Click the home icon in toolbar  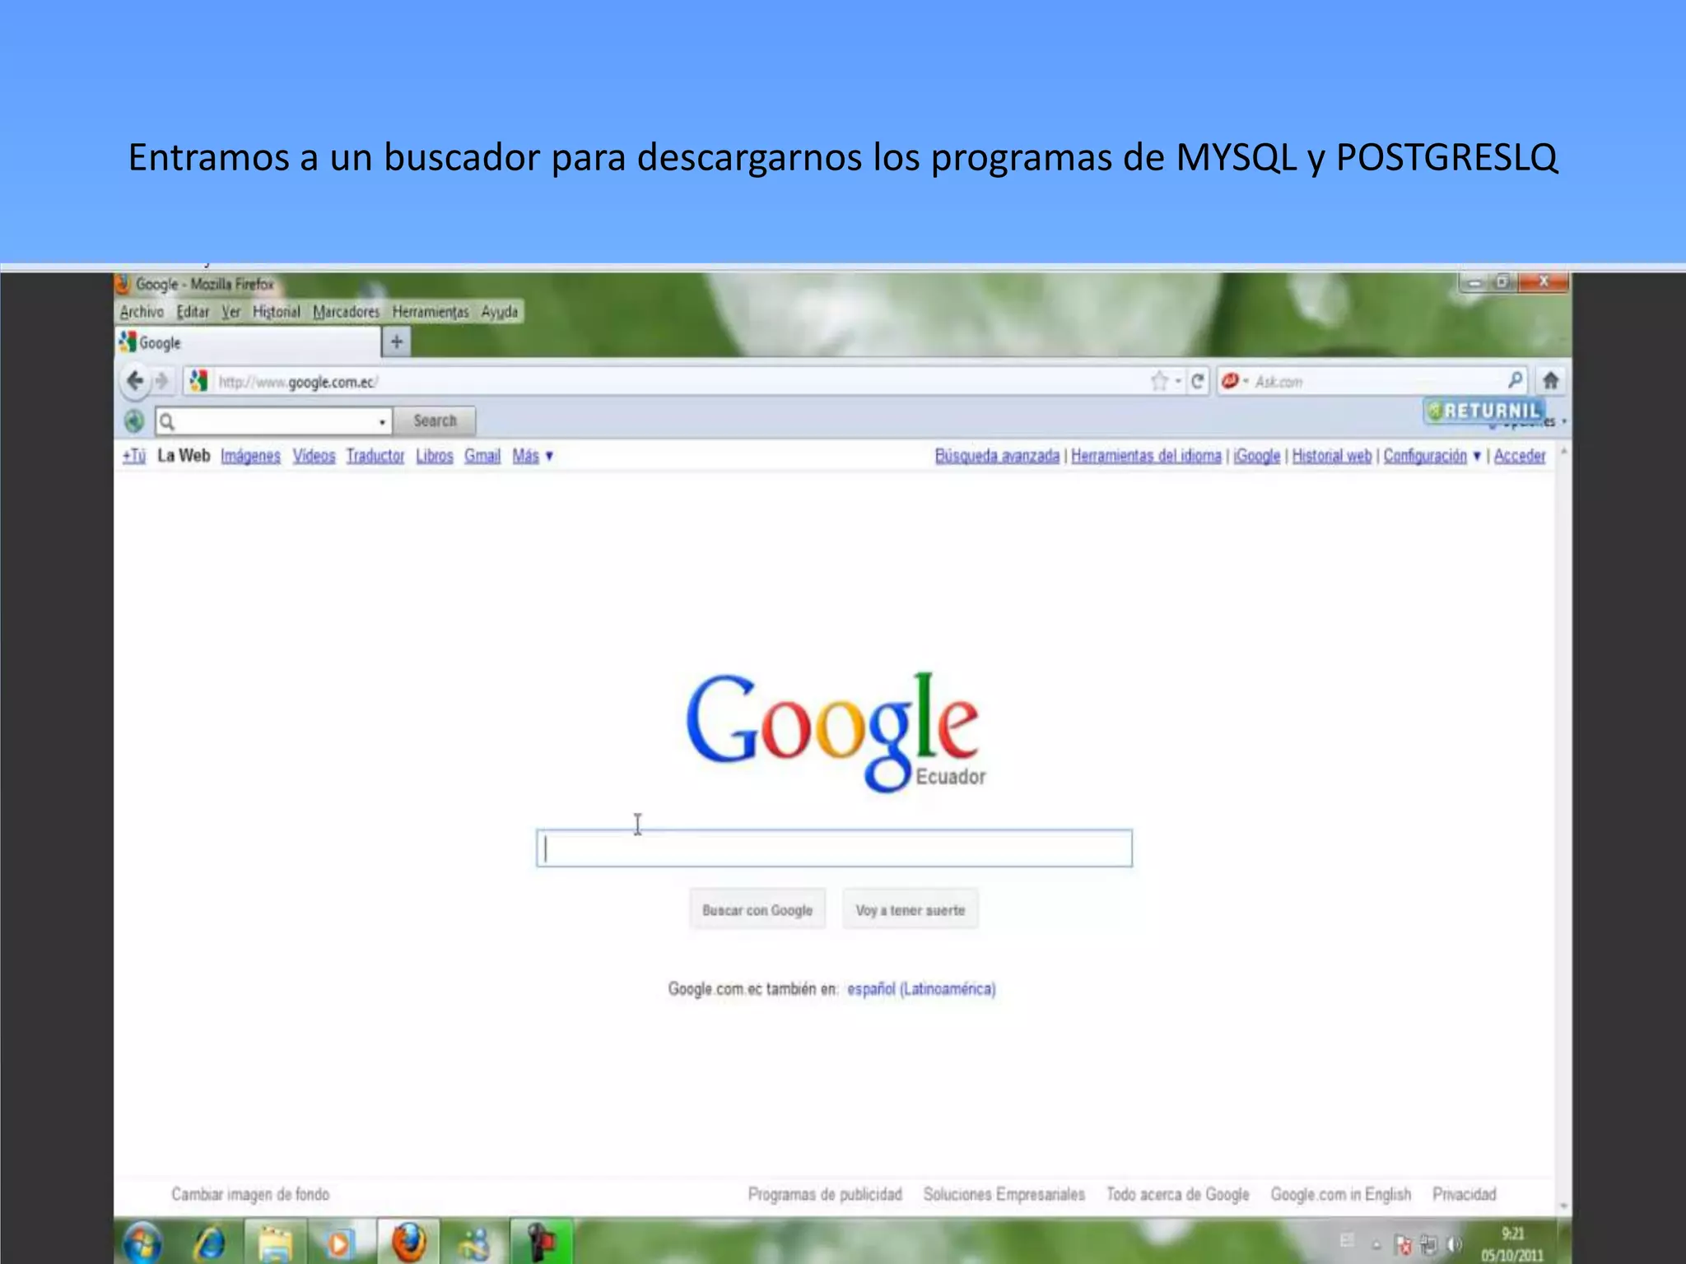1551,381
